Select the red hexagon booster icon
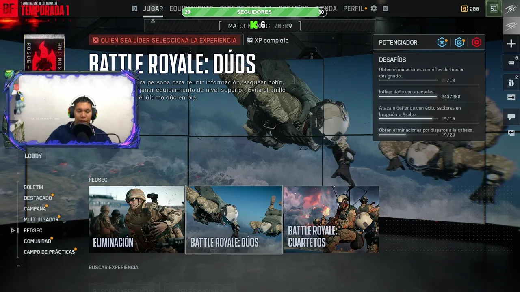Image resolution: width=520 pixels, height=292 pixels. [477, 42]
